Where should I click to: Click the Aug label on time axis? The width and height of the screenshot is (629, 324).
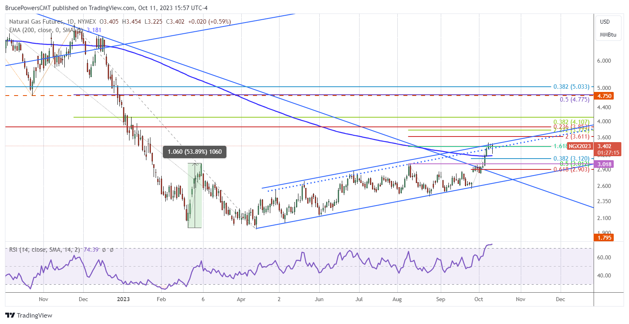[397, 299]
